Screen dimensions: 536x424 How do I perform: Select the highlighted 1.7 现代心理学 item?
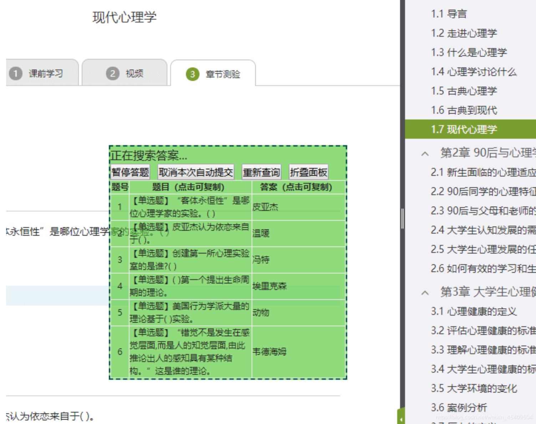470,129
